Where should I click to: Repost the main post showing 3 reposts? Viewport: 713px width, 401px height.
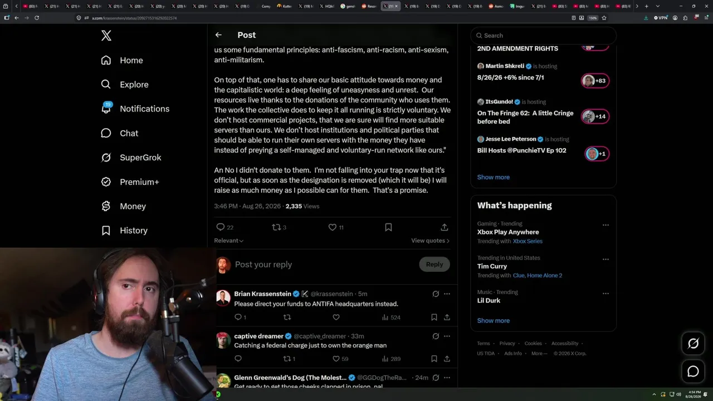279,227
